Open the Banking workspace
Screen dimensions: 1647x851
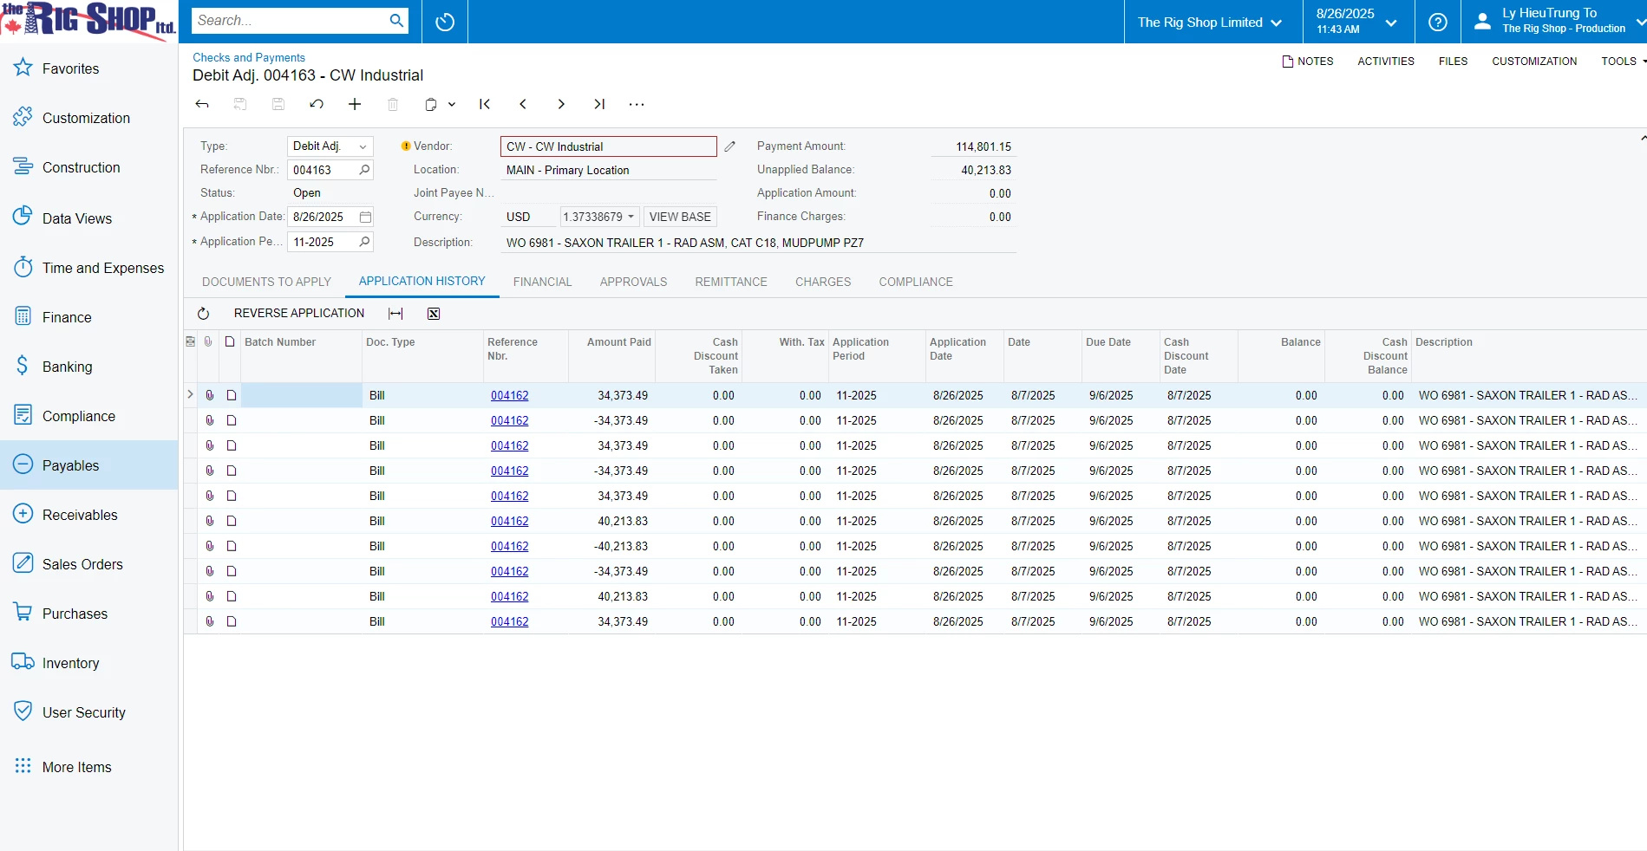pos(88,367)
